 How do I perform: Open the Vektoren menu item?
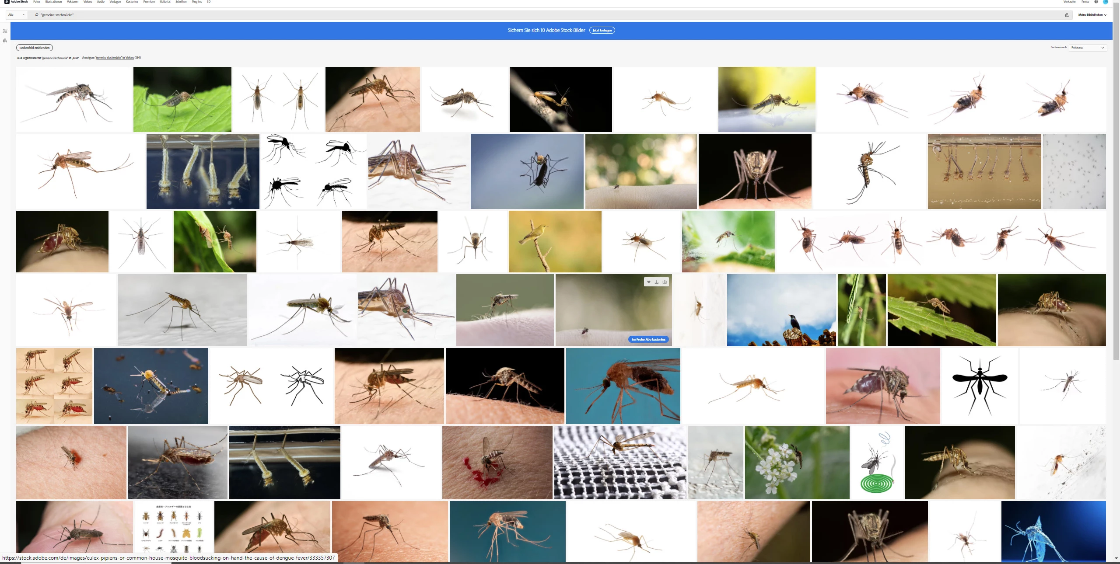tap(73, 2)
